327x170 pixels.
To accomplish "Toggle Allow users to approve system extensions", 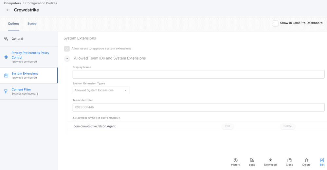I will (x=67, y=48).
